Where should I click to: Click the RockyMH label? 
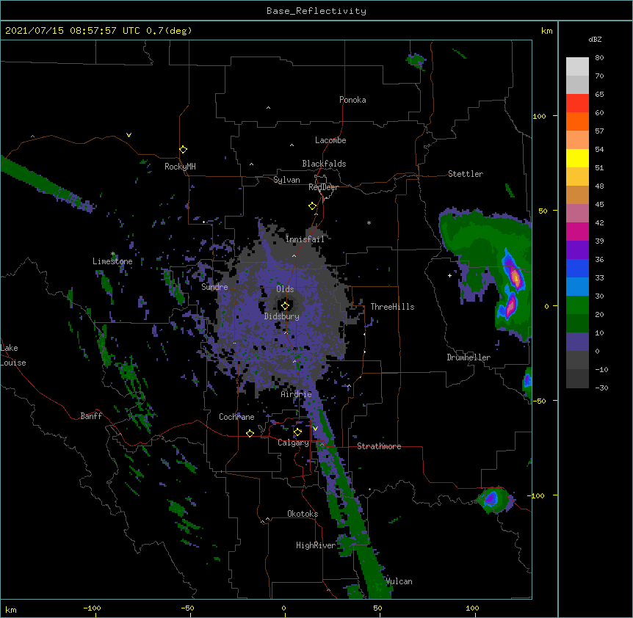coord(180,167)
